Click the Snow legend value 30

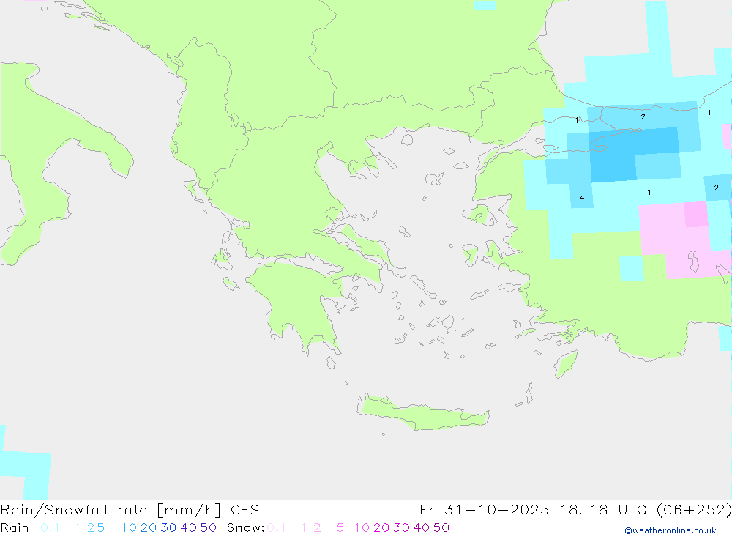(401, 527)
